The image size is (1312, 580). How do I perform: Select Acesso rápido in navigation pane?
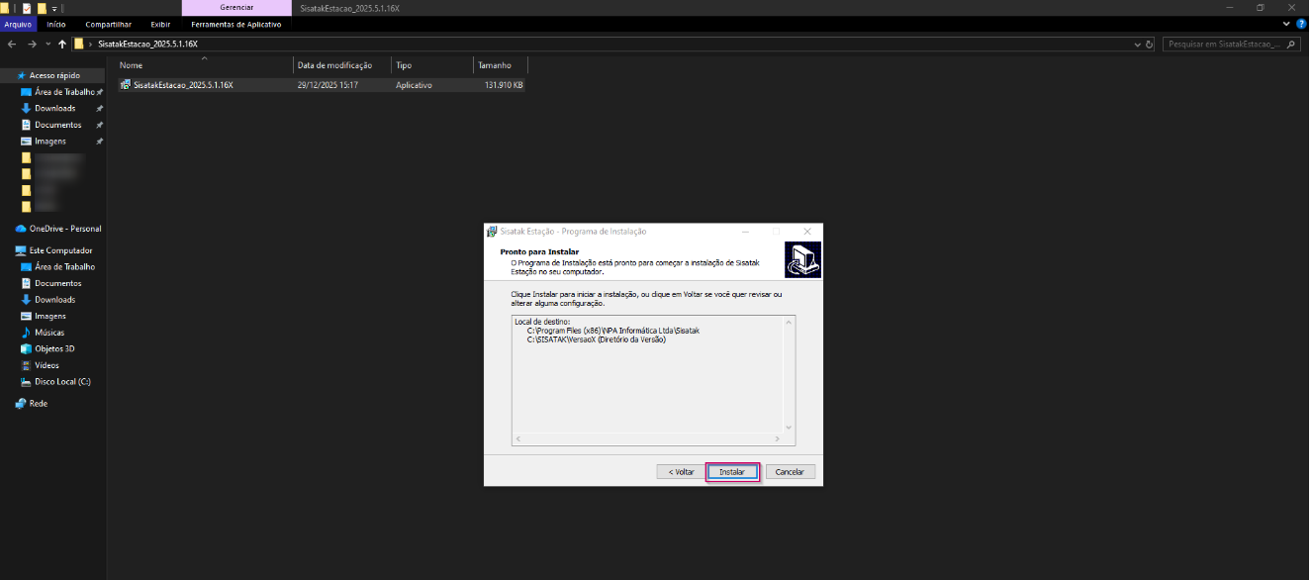[x=54, y=75]
